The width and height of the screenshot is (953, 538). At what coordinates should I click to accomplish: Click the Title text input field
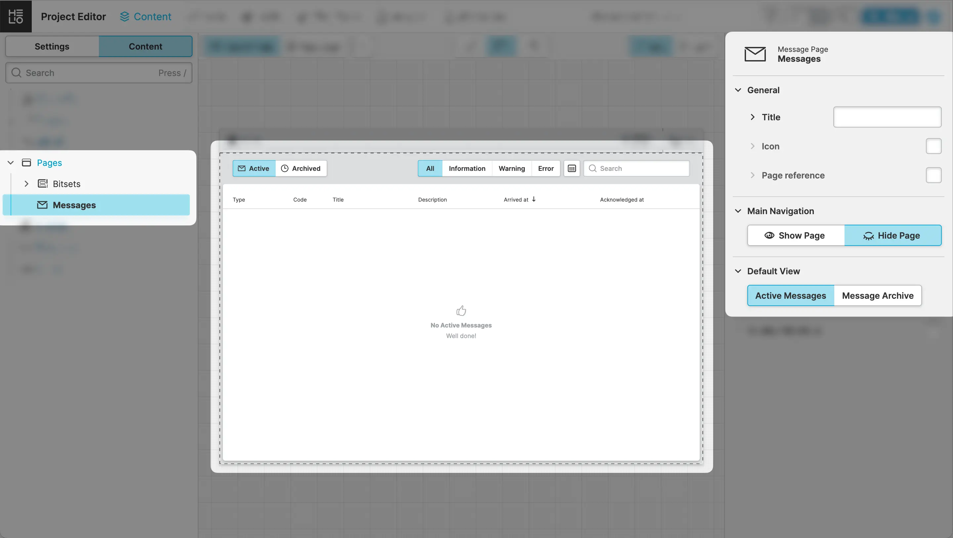pos(887,117)
